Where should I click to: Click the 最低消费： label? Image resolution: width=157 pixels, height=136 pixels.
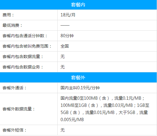pyautogui.click(x=12, y=25)
